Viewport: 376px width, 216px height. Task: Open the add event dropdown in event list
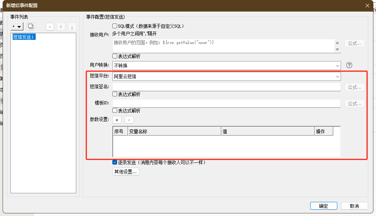(17, 26)
